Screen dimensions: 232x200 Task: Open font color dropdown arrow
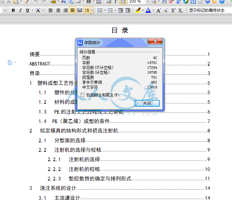point(153,10)
